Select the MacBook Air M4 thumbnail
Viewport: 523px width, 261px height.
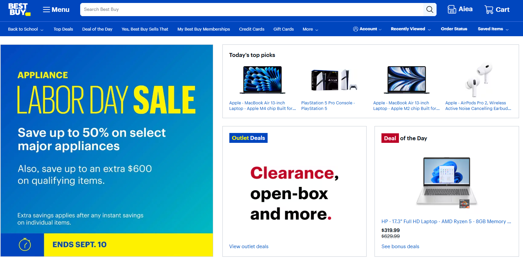coord(263,80)
